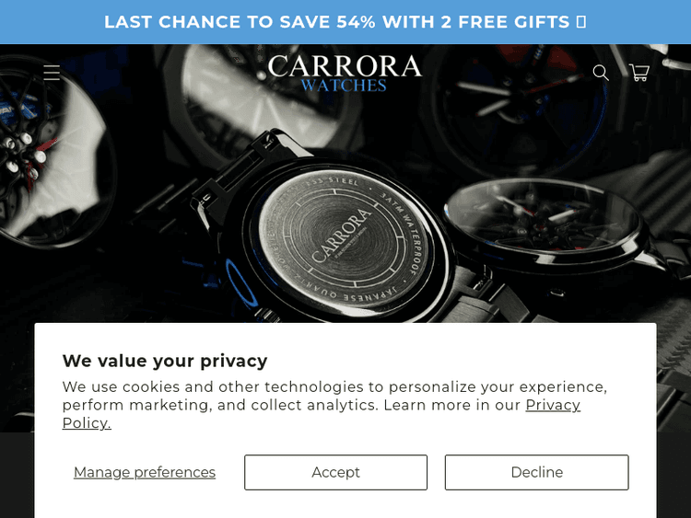The width and height of the screenshot is (691, 518).
Task: Click the blue WATCHES logo subtitle
Action: (x=344, y=85)
